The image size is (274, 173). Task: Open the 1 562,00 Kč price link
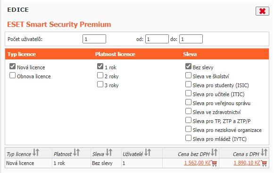(x=197, y=163)
